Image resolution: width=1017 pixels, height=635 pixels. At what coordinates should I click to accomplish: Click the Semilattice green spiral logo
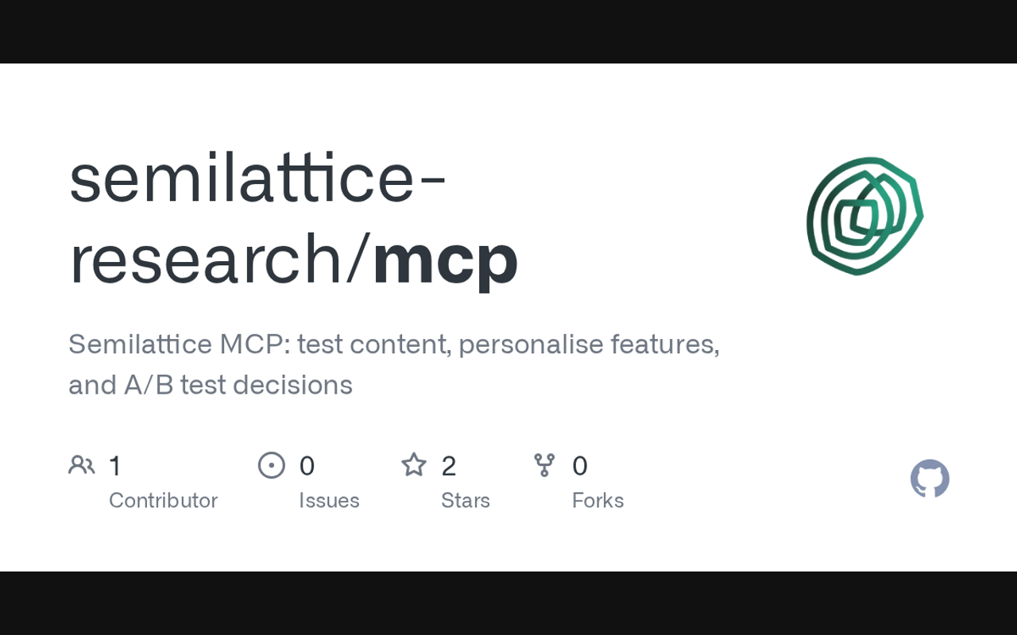point(864,216)
